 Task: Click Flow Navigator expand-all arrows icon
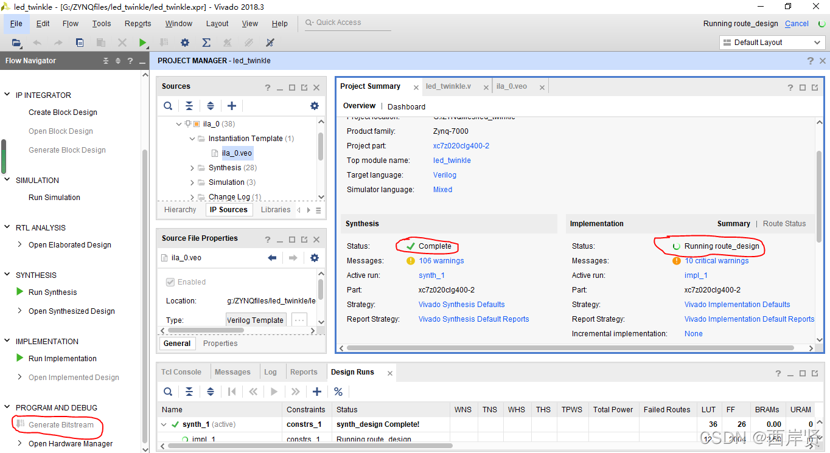click(118, 61)
